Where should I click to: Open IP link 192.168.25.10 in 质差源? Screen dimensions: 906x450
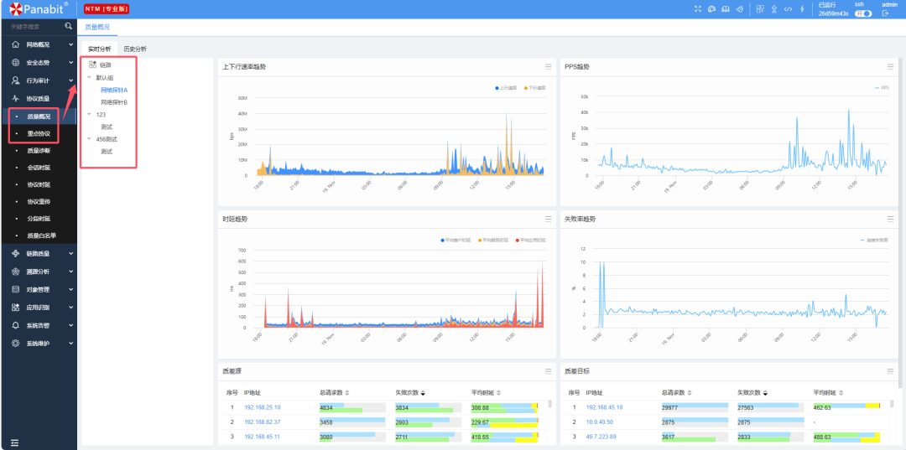(x=263, y=407)
